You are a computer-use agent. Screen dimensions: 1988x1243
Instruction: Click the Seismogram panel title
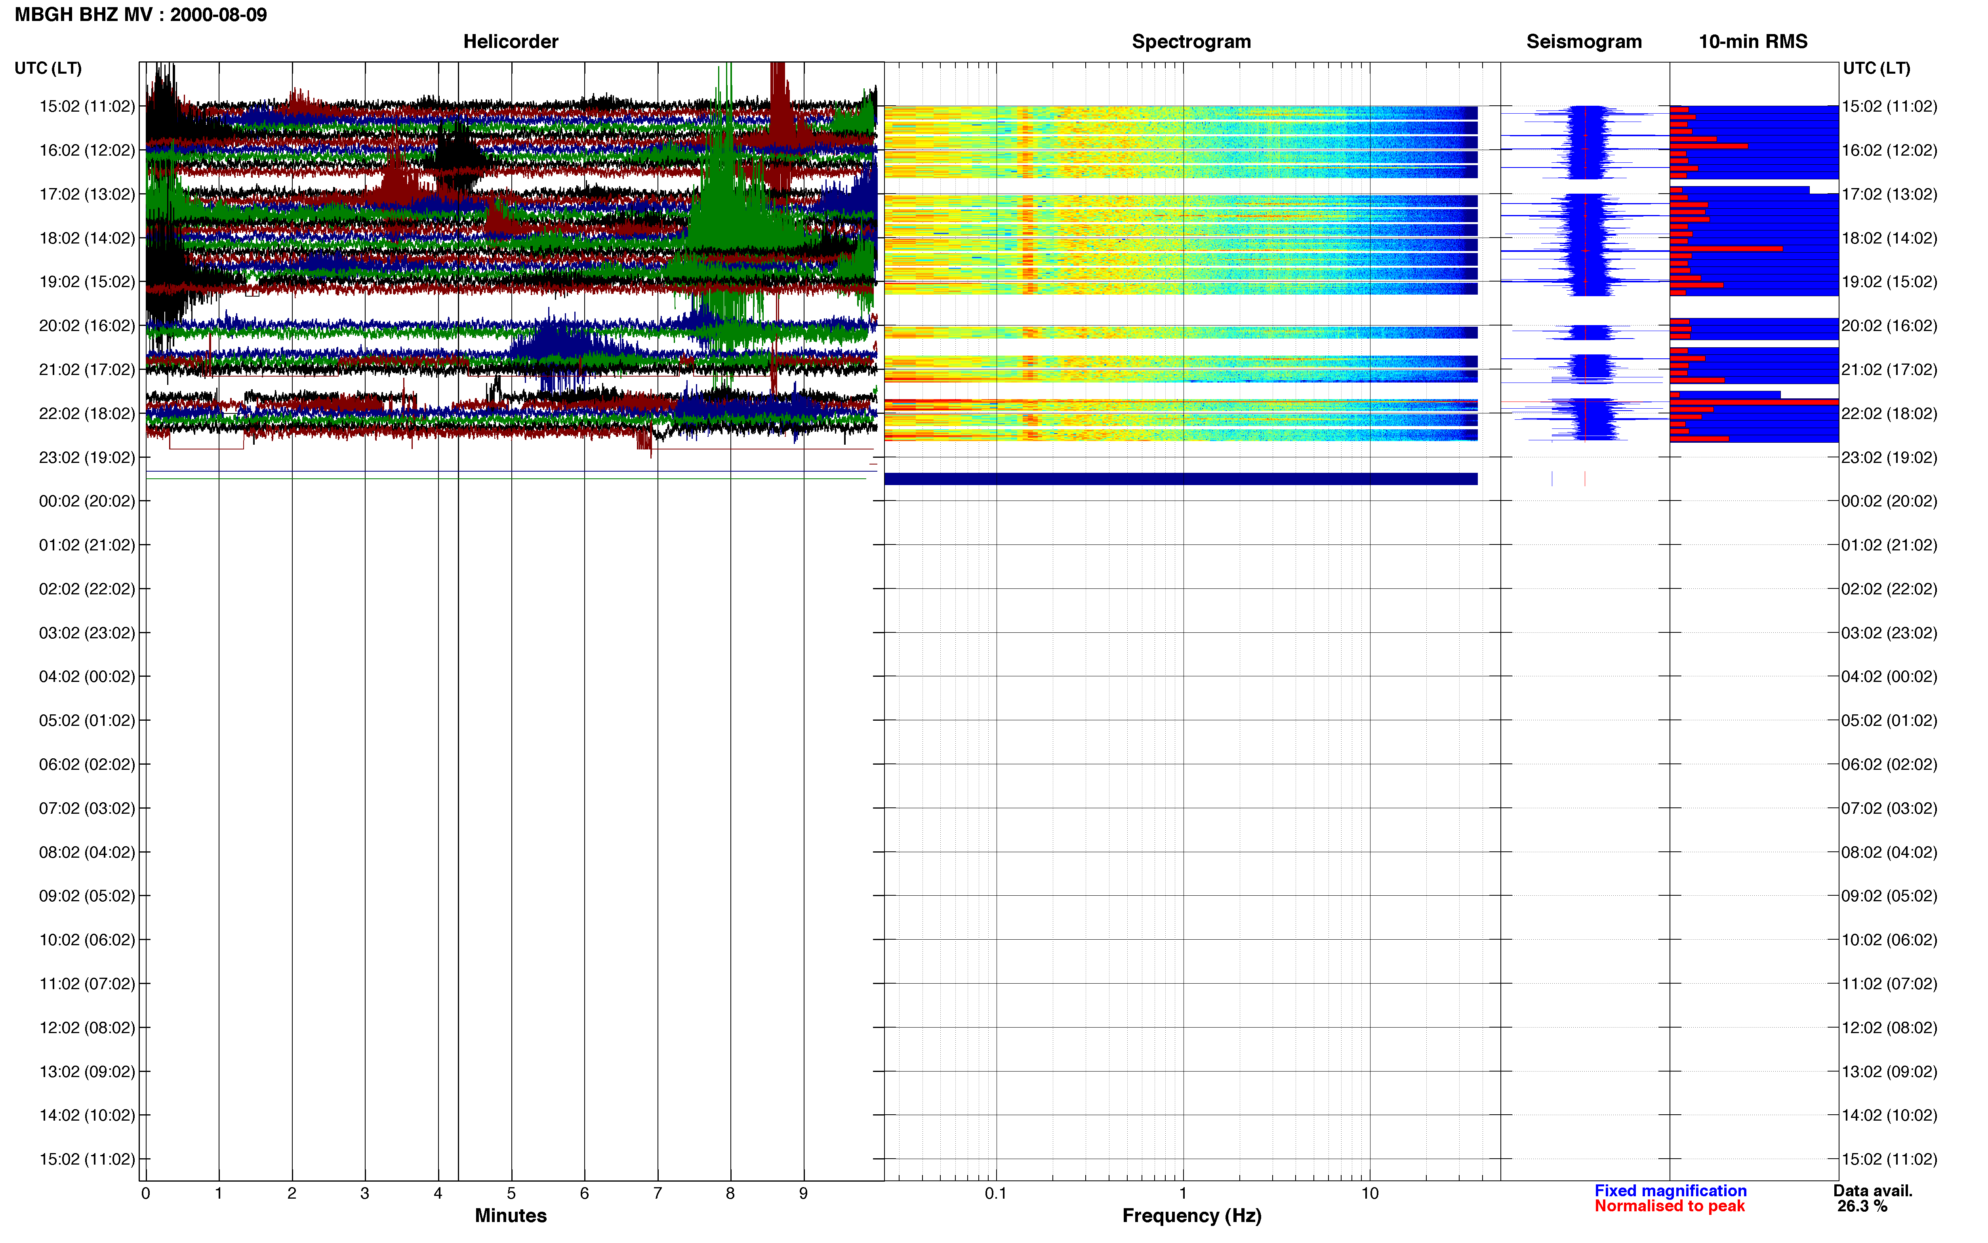tap(1584, 42)
